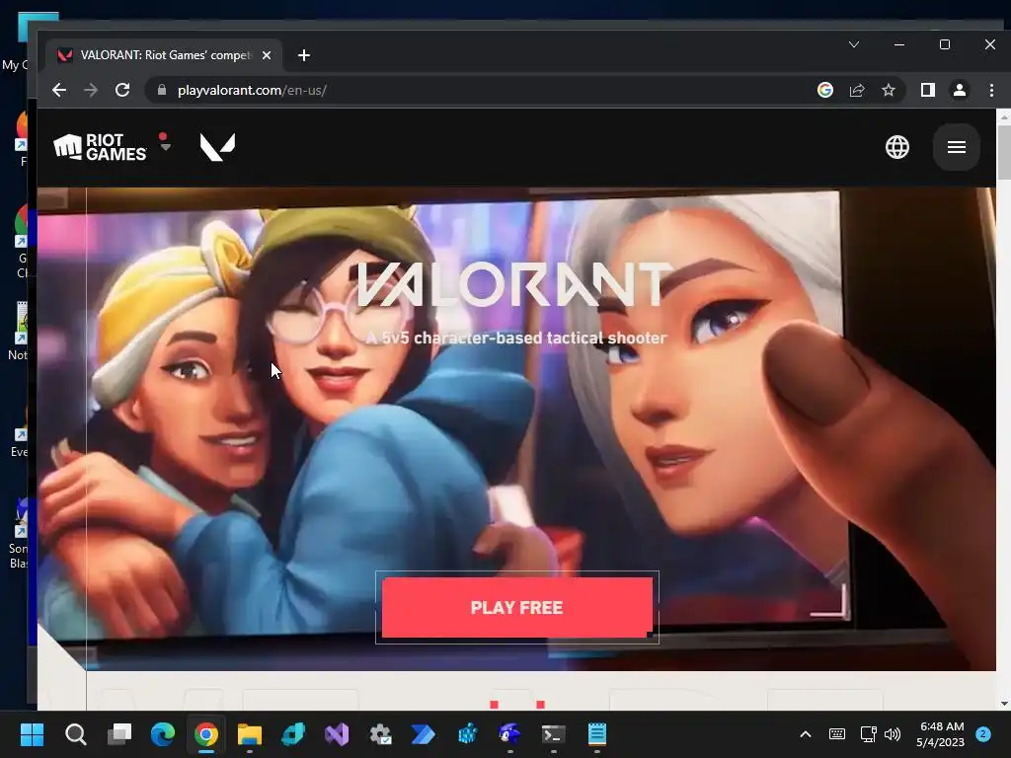Open the language globe selector
The height and width of the screenshot is (758, 1011).
coord(896,147)
